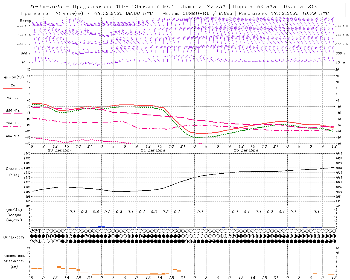
Task: Select the Td 2м dewpoint legend entry
Action: click(13, 98)
